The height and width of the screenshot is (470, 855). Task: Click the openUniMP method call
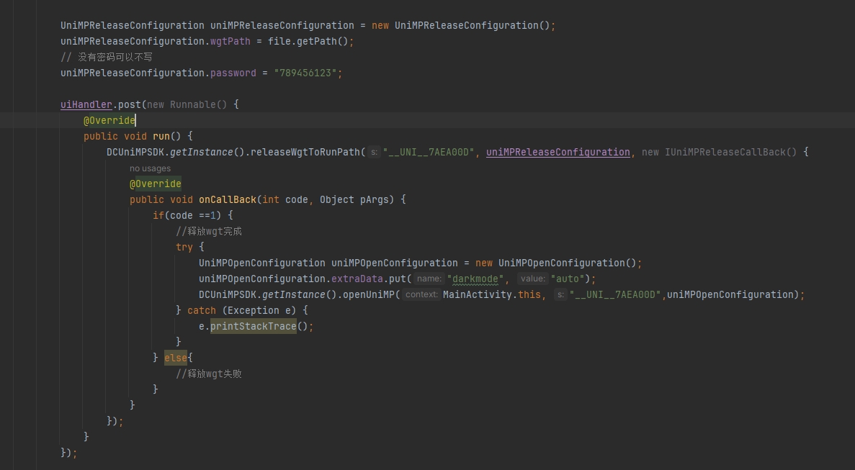pos(368,294)
